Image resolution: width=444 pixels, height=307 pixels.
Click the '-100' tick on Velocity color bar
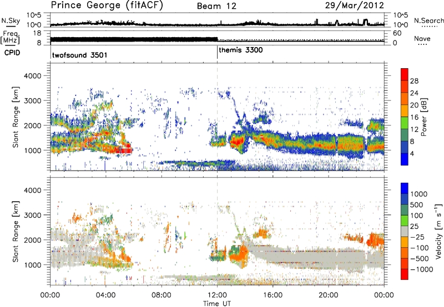click(x=420, y=248)
